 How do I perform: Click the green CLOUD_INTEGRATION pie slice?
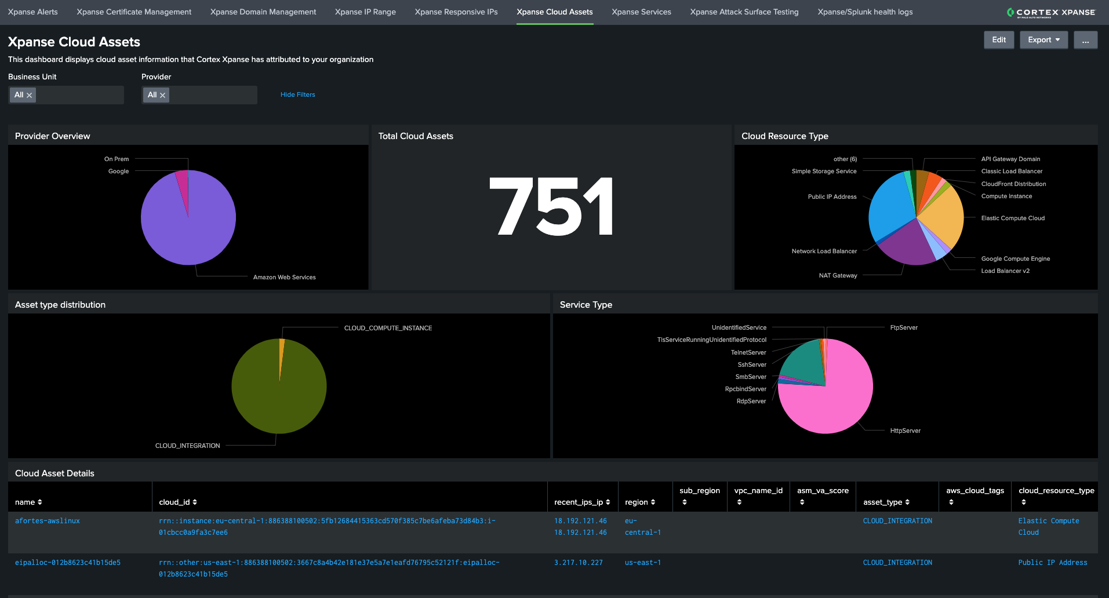point(278,400)
